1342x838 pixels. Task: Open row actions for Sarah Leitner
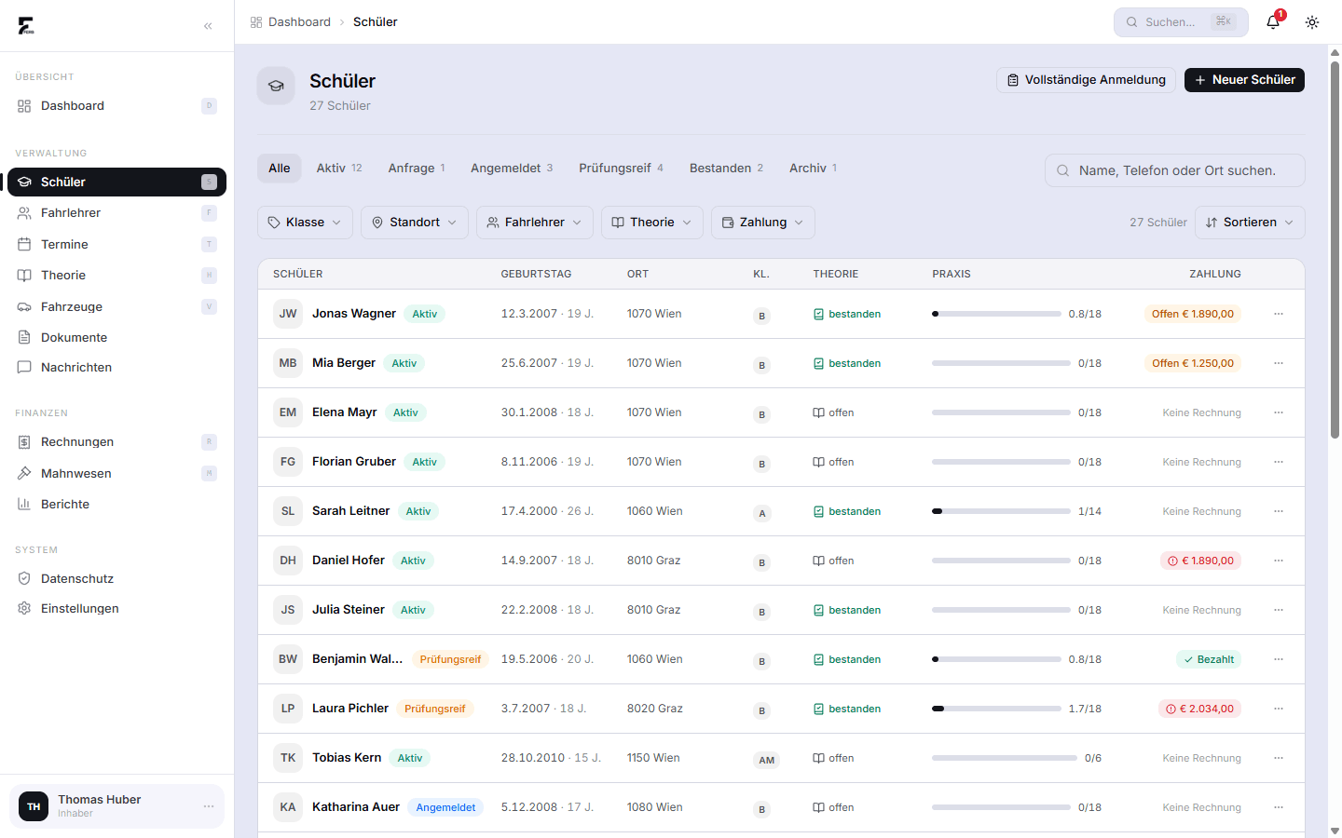(1279, 511)
